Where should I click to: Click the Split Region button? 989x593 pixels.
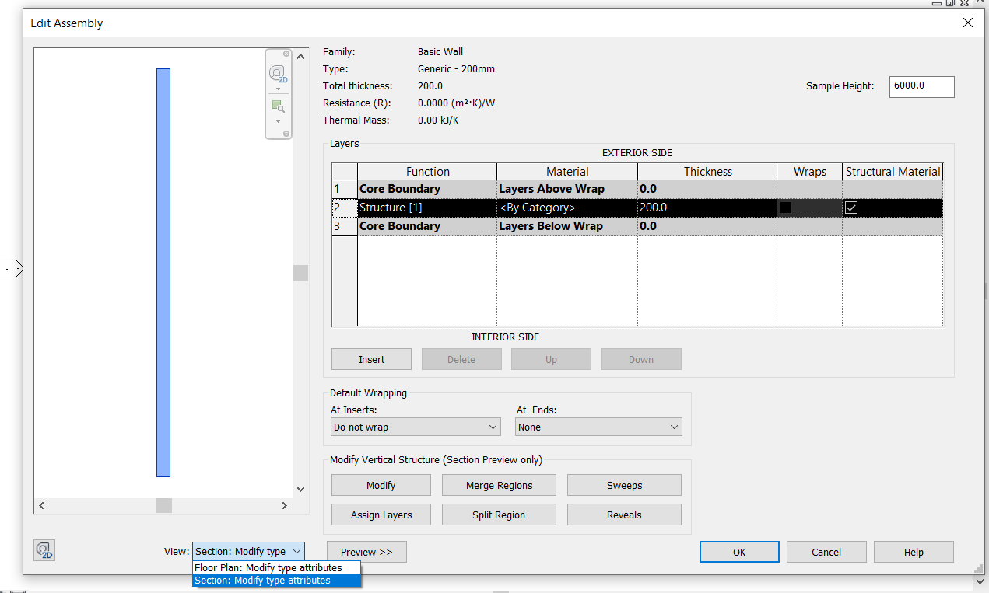499,514
